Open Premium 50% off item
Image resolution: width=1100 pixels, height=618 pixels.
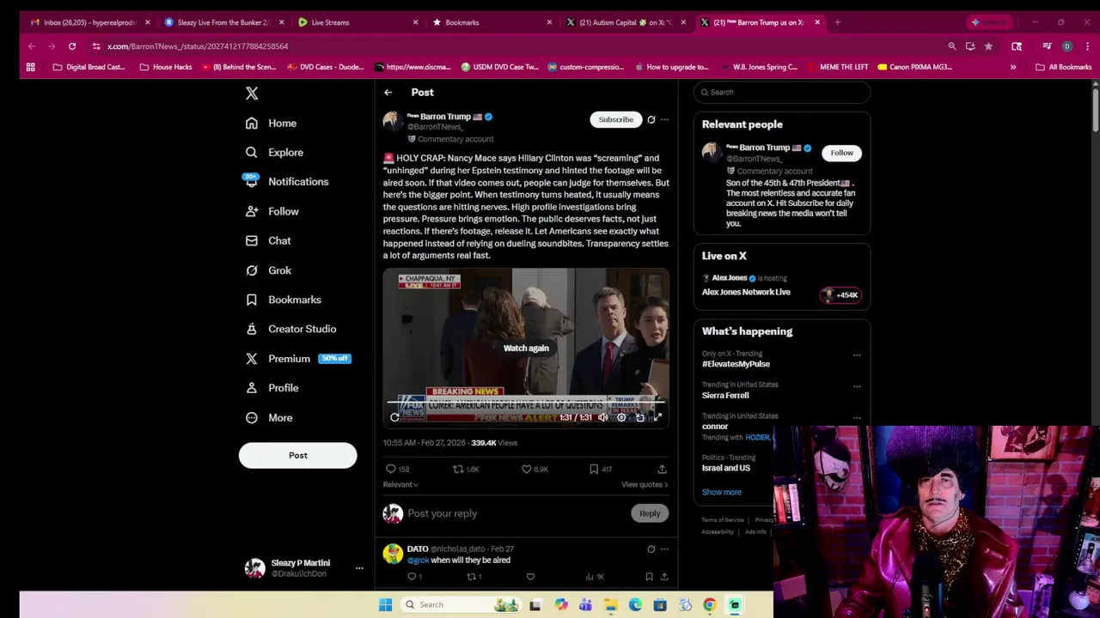click(x=298, y=359)
